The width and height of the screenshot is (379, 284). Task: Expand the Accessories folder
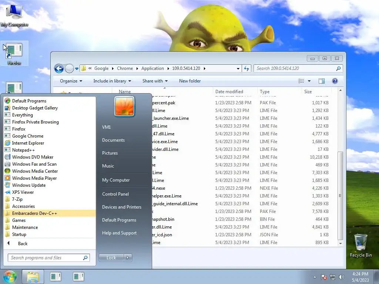[23, 206]
